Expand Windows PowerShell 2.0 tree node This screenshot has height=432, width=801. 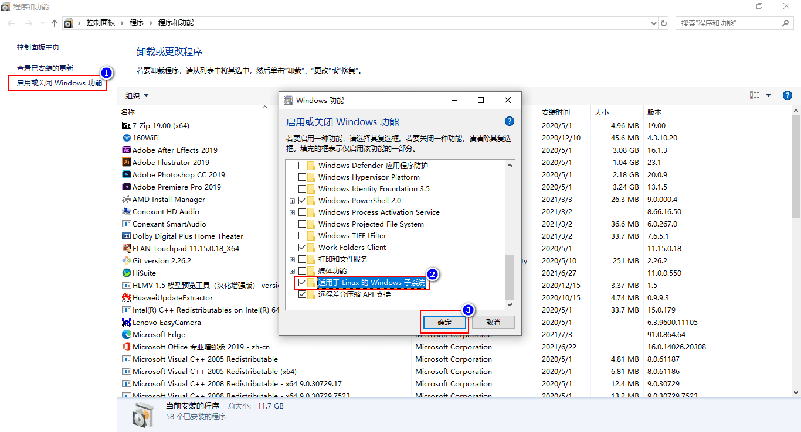[x=292, y=201]
